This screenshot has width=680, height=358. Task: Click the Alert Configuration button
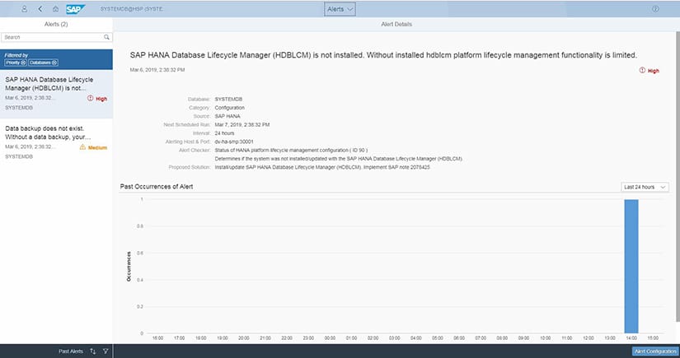click(x=655, y=351)
